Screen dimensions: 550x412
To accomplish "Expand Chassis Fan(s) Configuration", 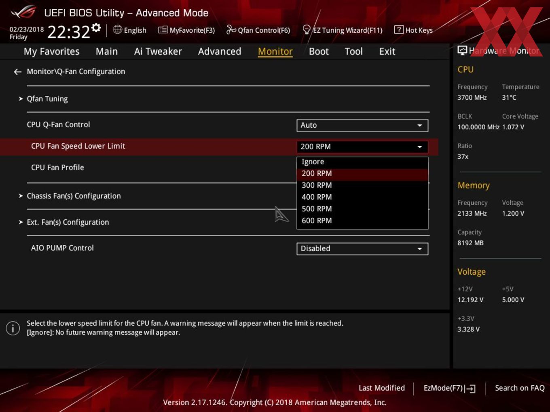I will (x=74, y=196).
